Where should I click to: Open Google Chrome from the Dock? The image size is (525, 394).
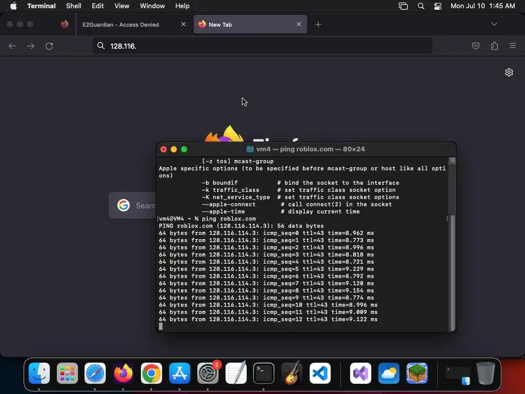coord(151,373)
